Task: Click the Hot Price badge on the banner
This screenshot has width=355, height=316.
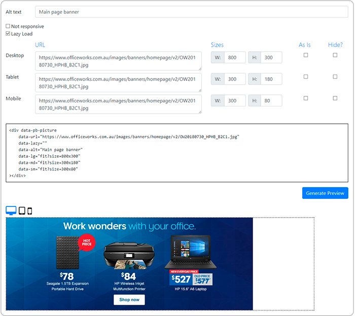Action: tap(87, 242)
